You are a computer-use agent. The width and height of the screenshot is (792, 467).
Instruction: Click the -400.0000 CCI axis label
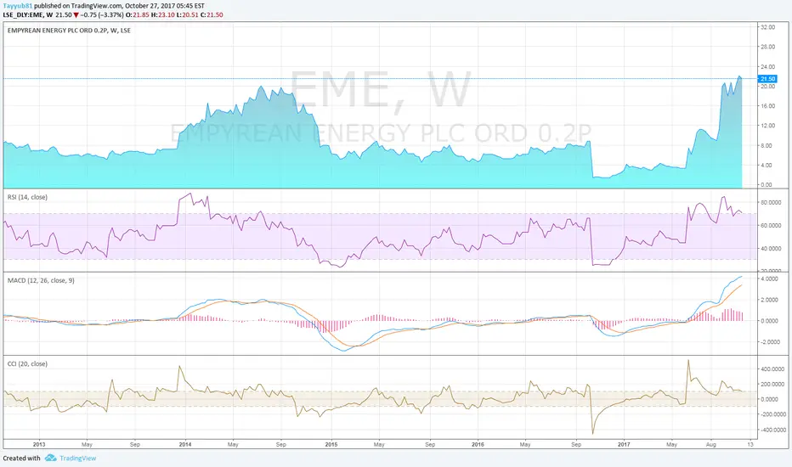[772, 430]
